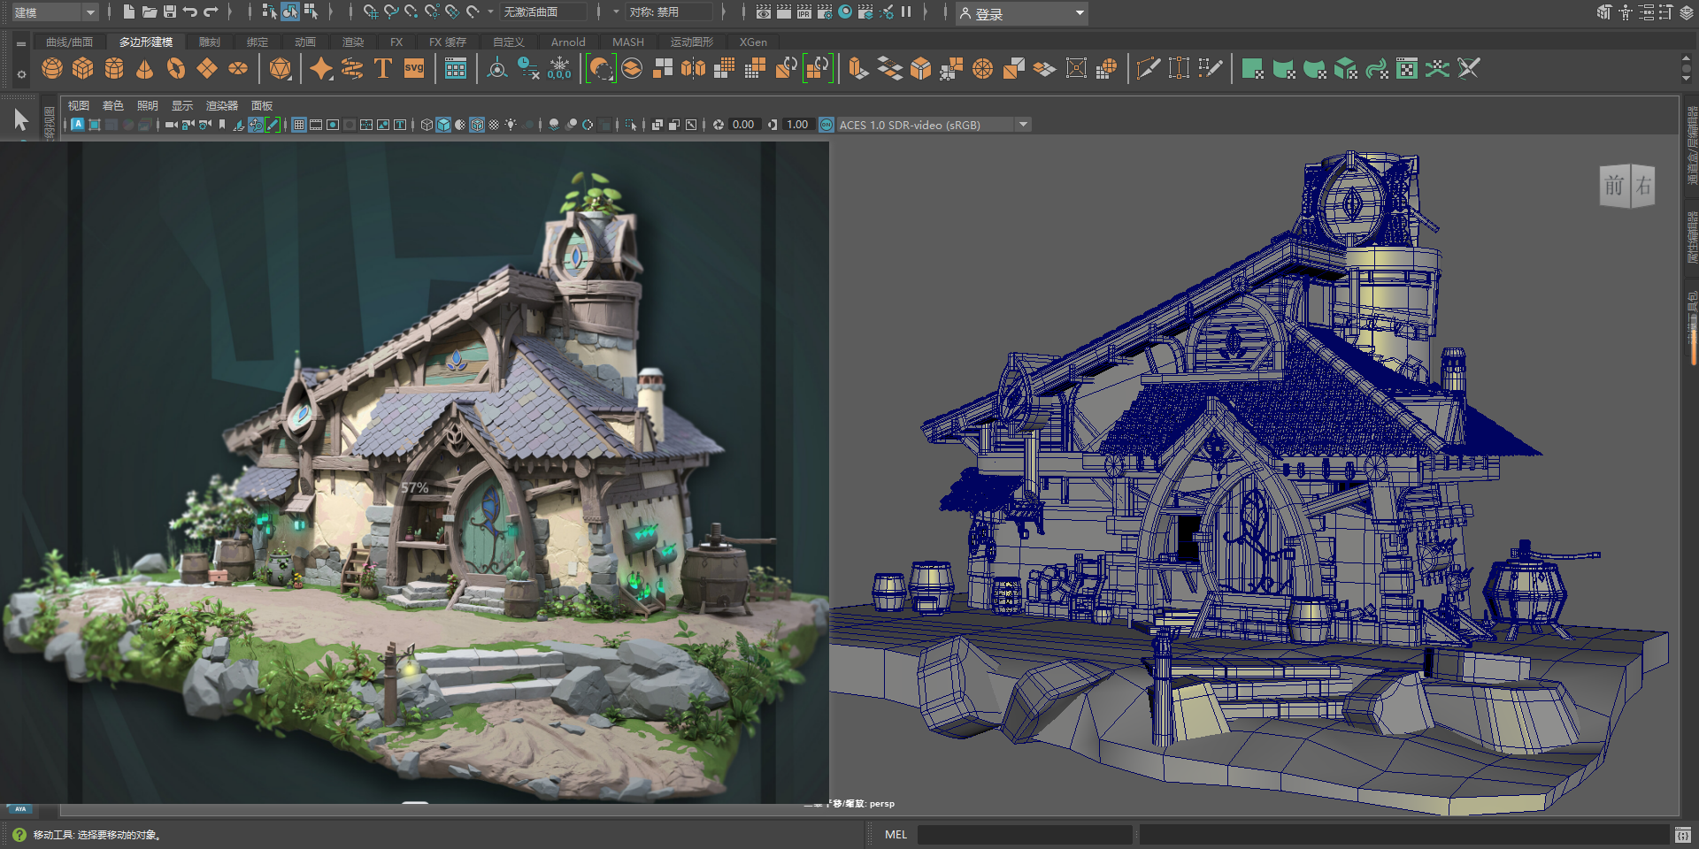Click the MEL command line input
This screenshot has width=1699, height=849.
click(1025, 834)
